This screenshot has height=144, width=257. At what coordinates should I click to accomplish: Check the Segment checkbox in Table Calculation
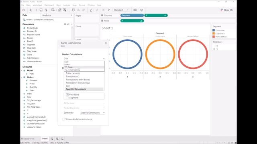(67, 98)
